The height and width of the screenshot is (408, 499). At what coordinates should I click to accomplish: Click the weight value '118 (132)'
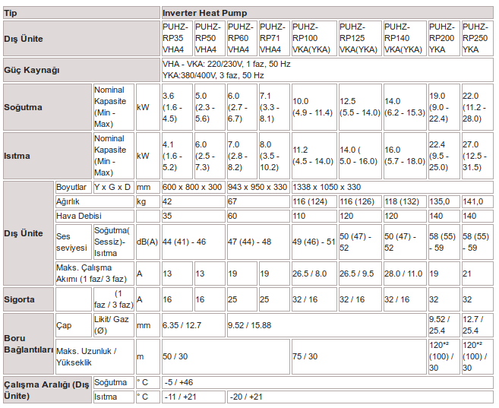click(405, 201)
